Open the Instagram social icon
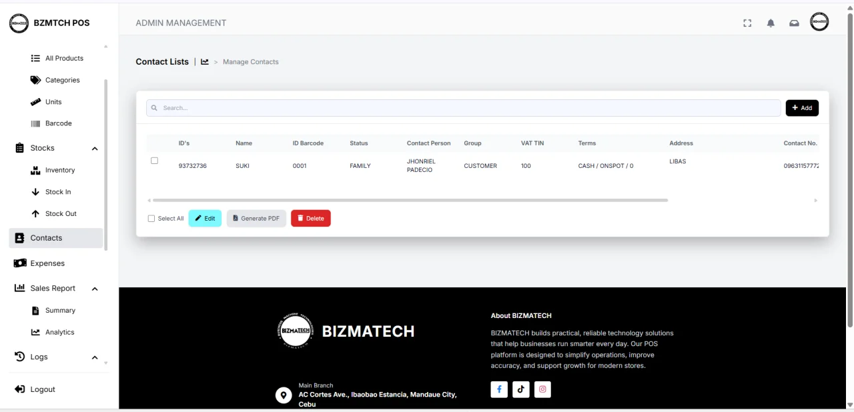This screenshot has width=854, height=412. (543, 389)
